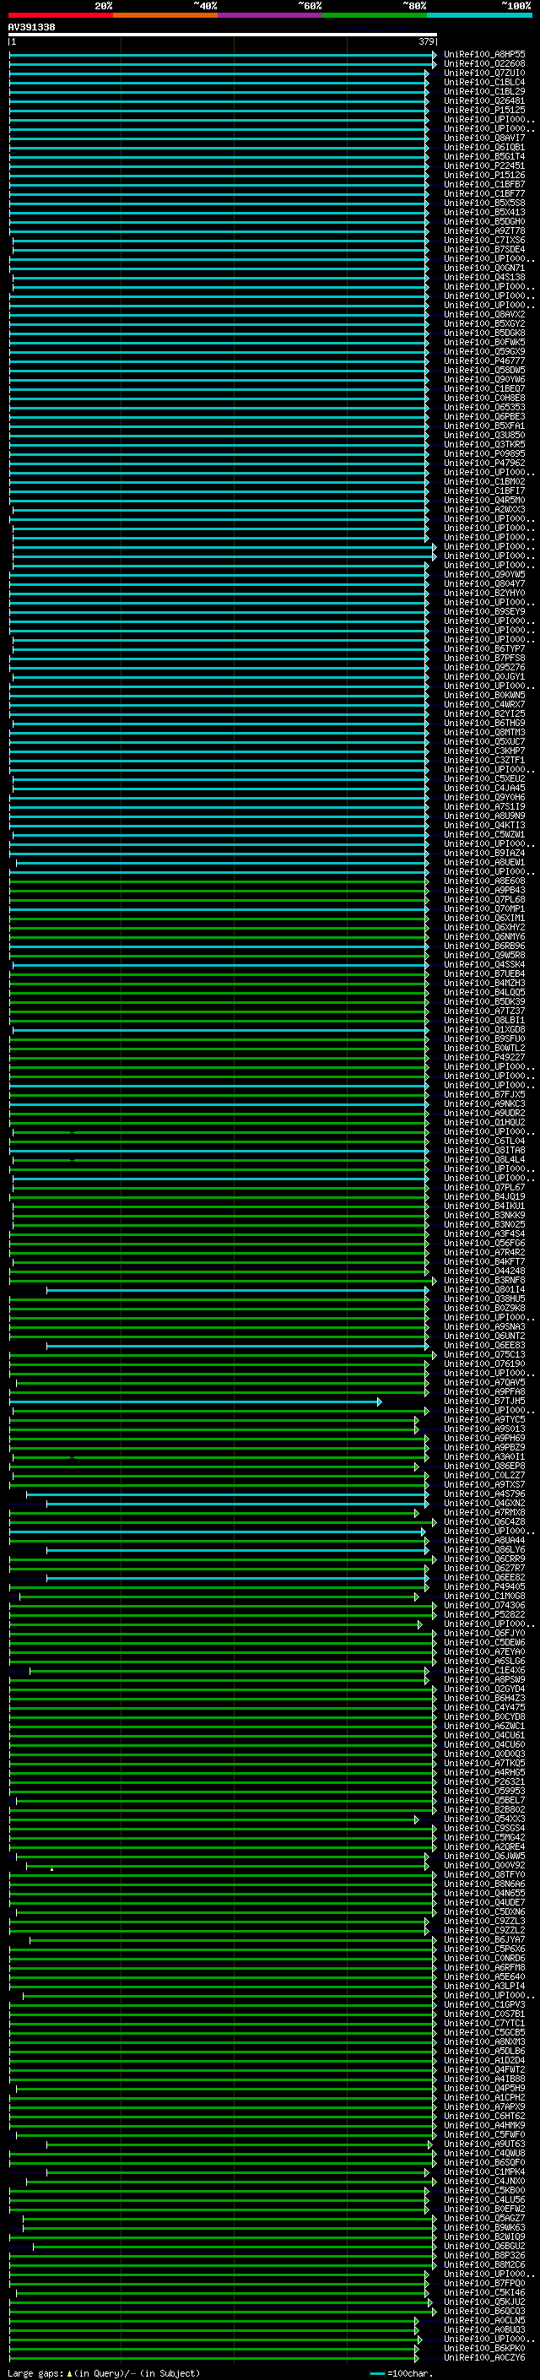Select the UniRef100_P26321 label
540x2380 pixels.
click(x=484, y=1781)
